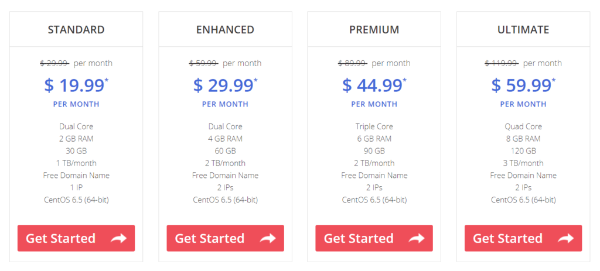Click the $ 19.99 price
Screen dimensions: 600x271
click(74, 85)
